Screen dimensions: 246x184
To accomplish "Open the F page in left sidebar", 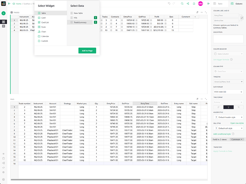I will [x=3, y=22].
